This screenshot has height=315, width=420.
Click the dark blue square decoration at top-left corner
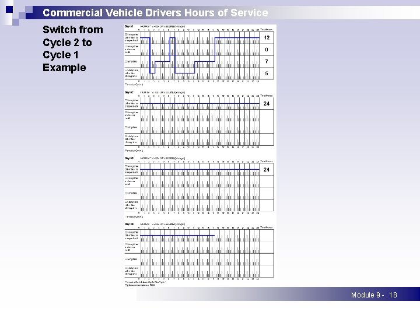pyautogui.click(x=9, y=9)
